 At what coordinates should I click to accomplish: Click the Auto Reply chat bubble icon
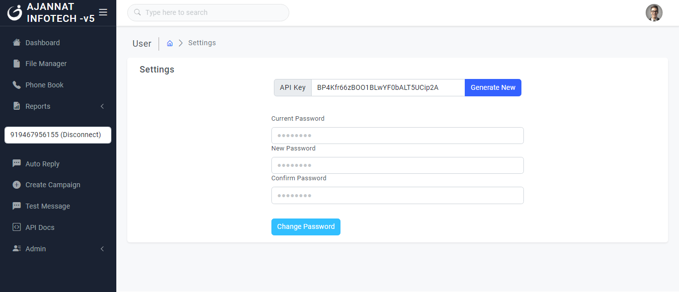tap(16, 163)
